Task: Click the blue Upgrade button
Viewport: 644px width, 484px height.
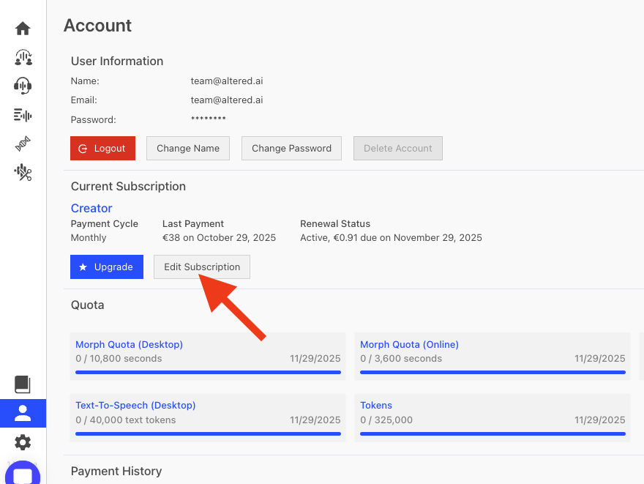Action: click(x=107, y=267)
